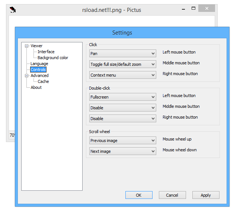Collapse the Viewer tree node
The height and width of the screenshot is (216, 237).
[x=27, y=46]
